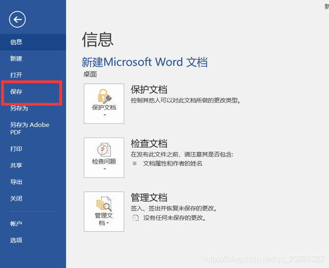This screenshot has width=329, height=268.
Task: Click the 管理文档 magnifier icon
Action: coord(104,204)
